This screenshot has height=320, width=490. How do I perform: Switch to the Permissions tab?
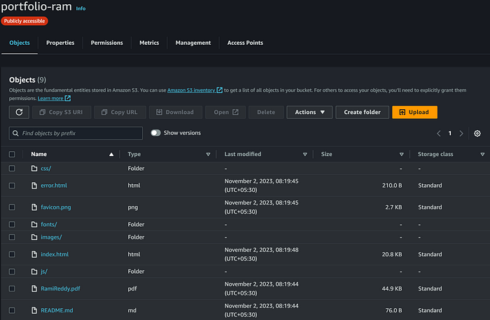[106, 43]
